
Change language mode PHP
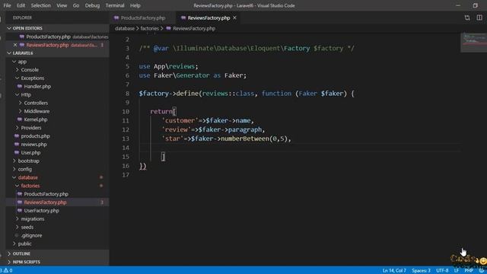[469, 270]
